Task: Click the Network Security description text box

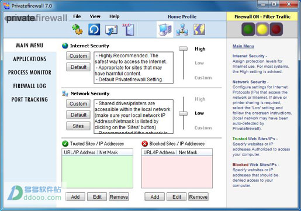Action: click(133, 116)
